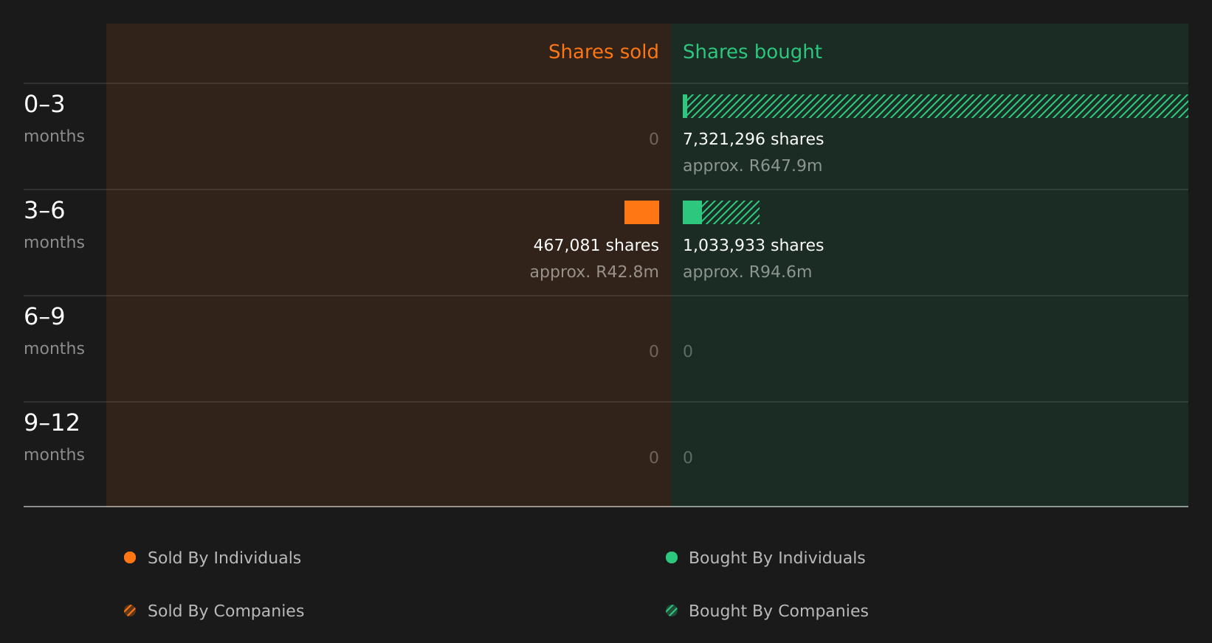Click the orange sold bar in 3–6 months
The image size is (1212, 643).
[641, 212]
